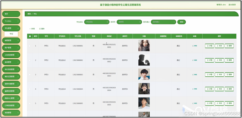Click 修改 for 学生姓名5
Screen dimensions: 242x118
point(219,103)
